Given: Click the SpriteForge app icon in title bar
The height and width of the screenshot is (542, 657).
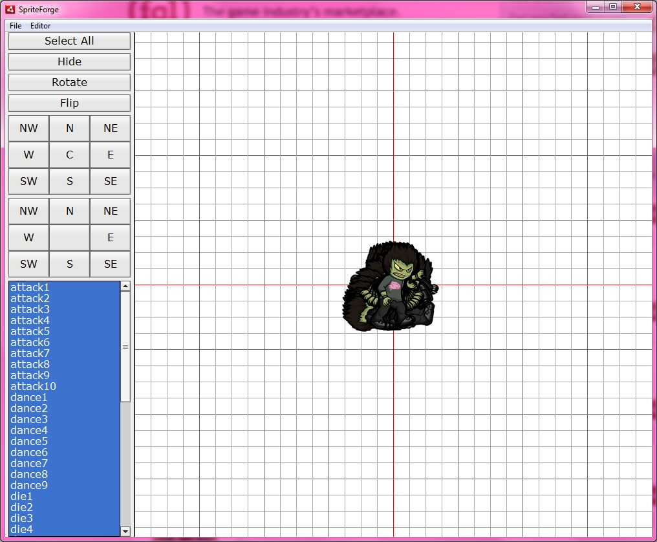Looking at the screenshot, I should [10, 10].
